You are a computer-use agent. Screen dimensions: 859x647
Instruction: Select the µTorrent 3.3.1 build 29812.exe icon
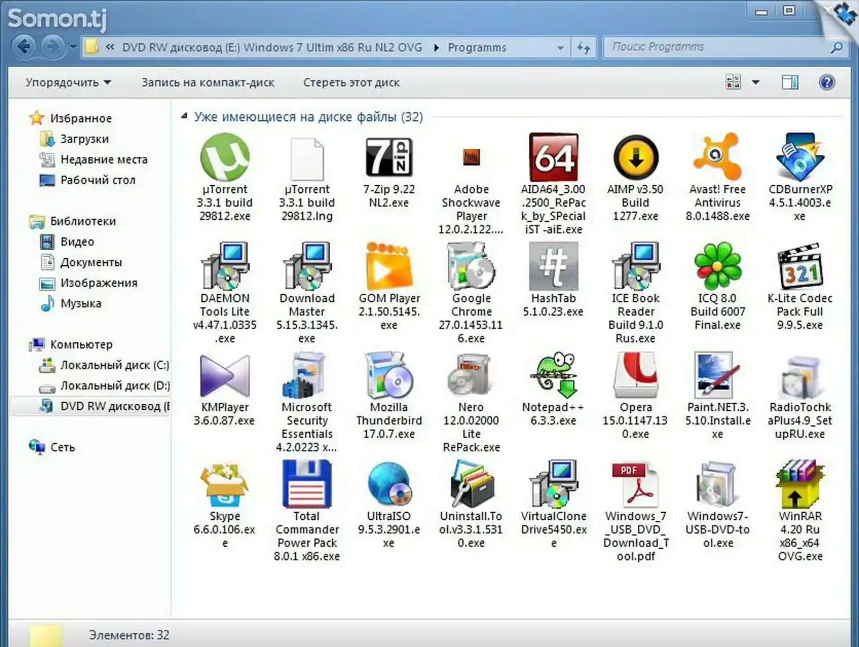click(225, 157)
